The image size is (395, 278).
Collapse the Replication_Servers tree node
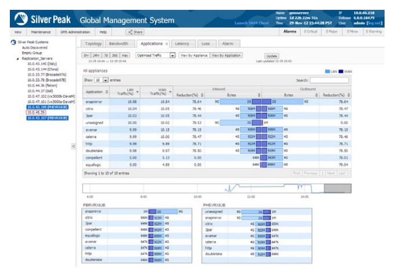pyautogui.click(x=17, y=59)
